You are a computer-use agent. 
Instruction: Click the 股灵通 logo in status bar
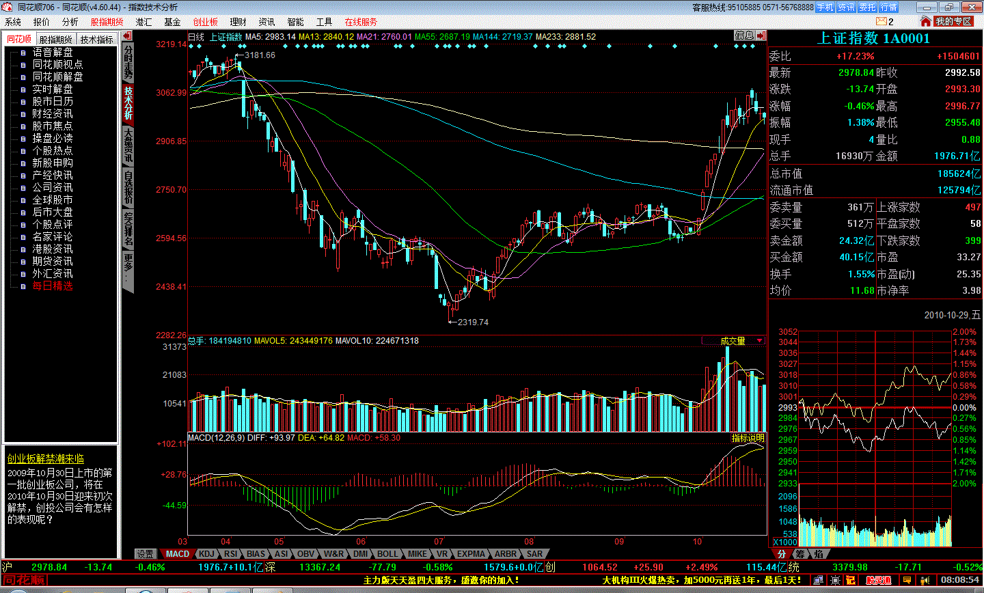879,580
